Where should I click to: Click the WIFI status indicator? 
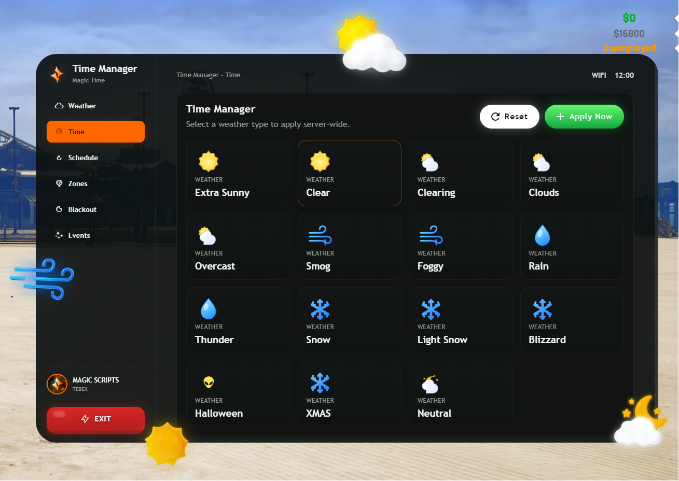(x=599, y=75)
